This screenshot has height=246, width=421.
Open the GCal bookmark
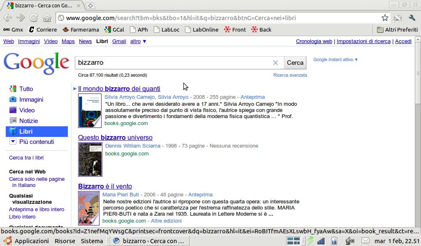pos(114,30)
